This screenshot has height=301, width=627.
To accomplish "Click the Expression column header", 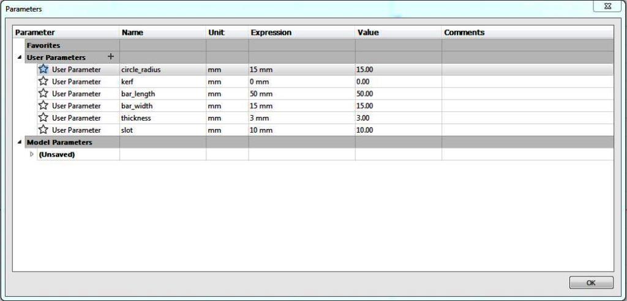I will 301,32.
